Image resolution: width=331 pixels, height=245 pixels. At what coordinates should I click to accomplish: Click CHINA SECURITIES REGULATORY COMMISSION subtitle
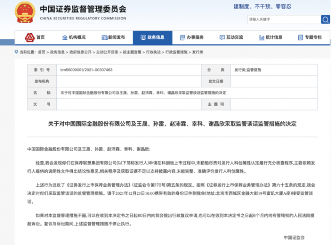click(x=83, y=18)
